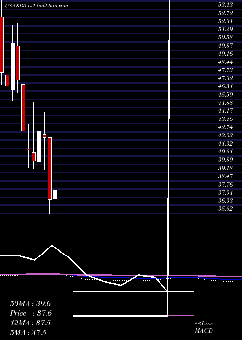Click the 49.16 axis value
242x340 pixels.
click(x=225, y=54)
